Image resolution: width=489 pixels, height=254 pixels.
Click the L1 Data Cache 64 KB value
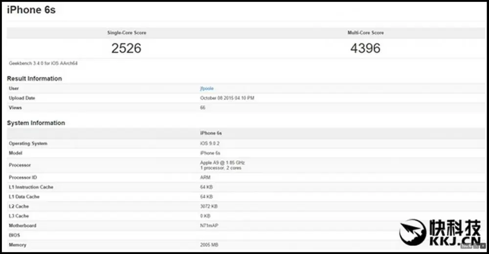tap(206, 197)
